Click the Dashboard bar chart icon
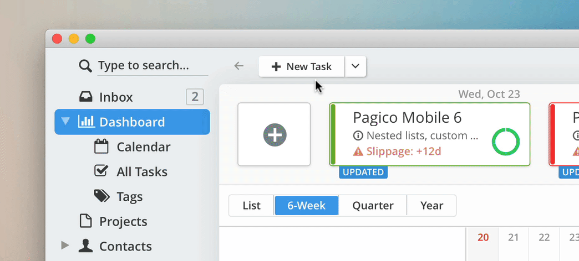Viewport: 579px width, 261px height. pyautogui.click(x=86, y=122)
